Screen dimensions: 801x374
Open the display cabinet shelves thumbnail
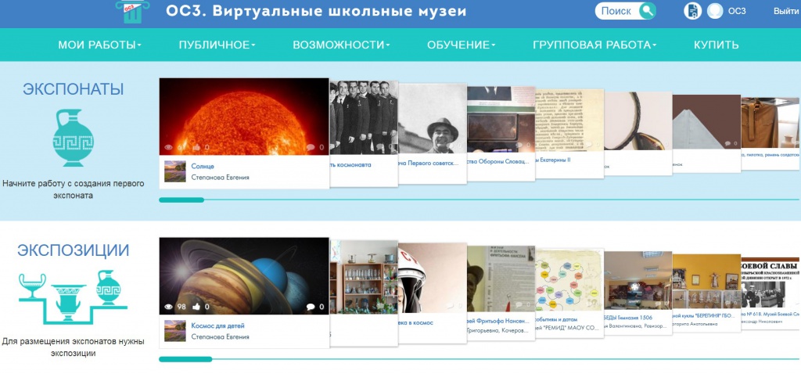pos(364,276)
